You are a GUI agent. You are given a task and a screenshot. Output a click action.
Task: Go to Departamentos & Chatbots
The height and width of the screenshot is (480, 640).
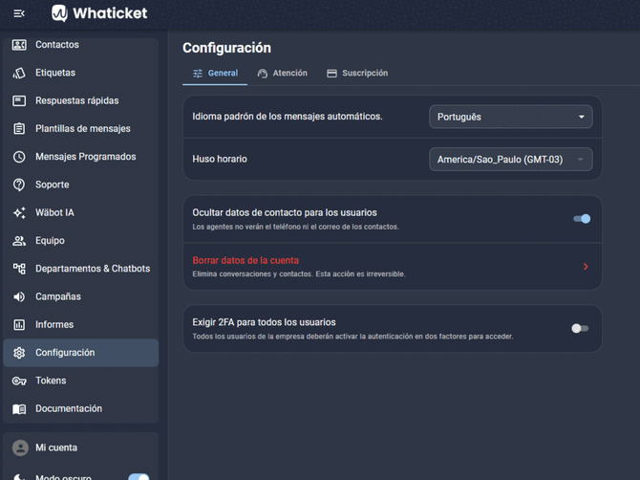tap(81, 269)
